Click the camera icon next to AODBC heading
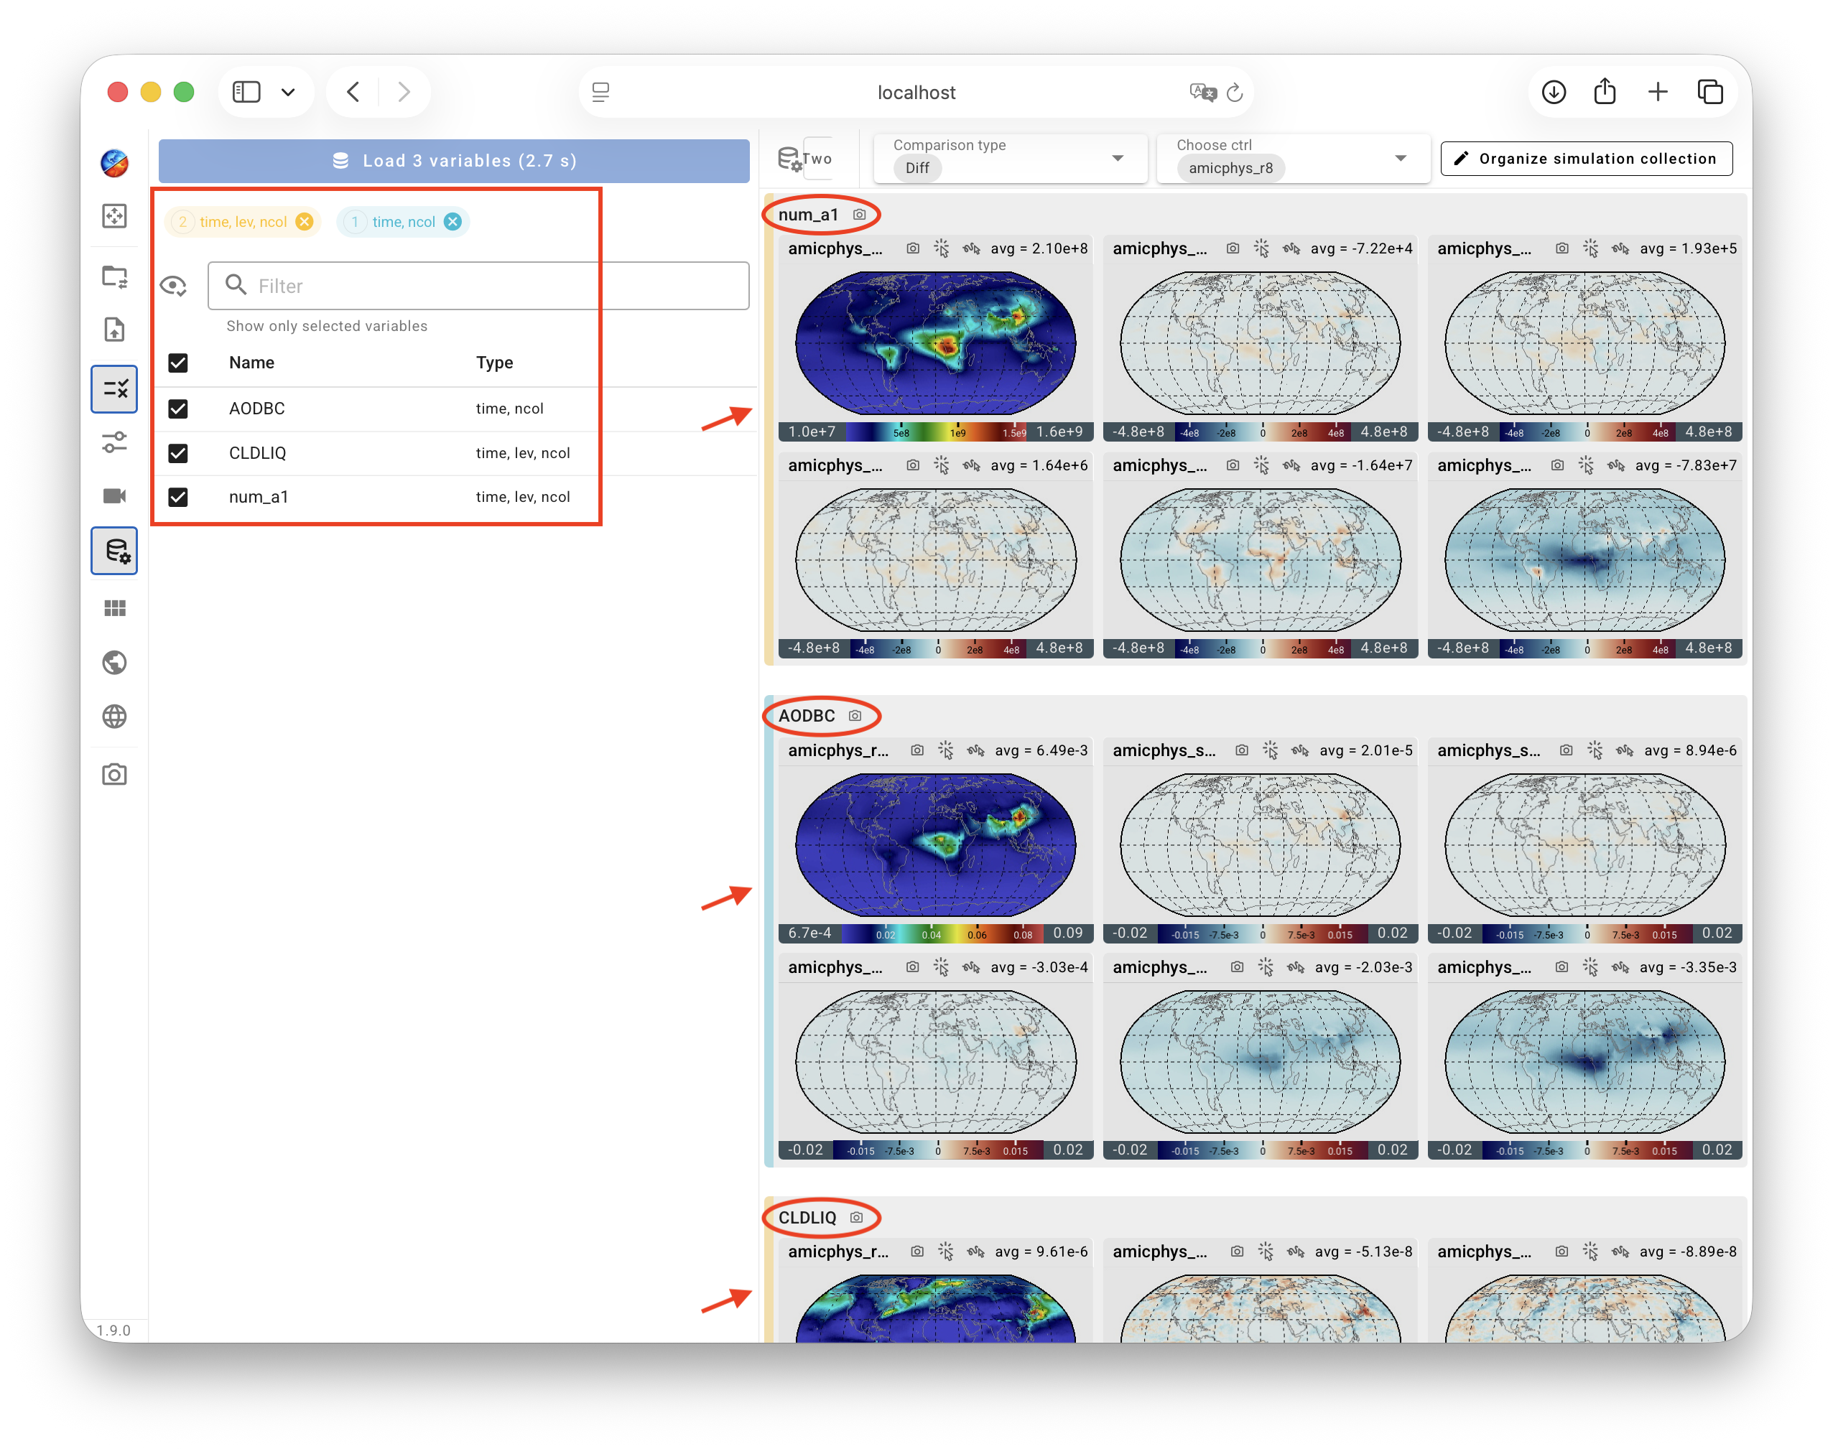The width and height of the screenshot is (1833, 1449). coord(855,716)
